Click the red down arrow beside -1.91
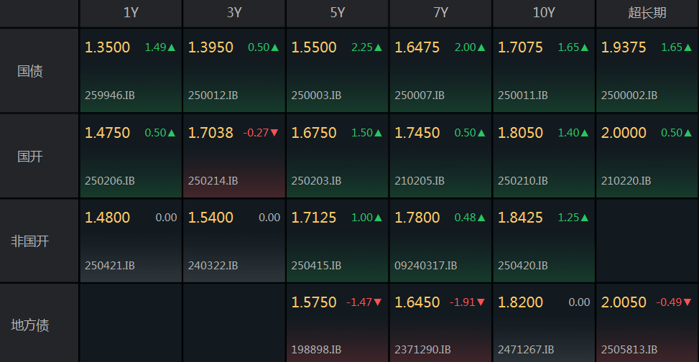The width and height of the screenshot is (699, 362). [481, 302]
